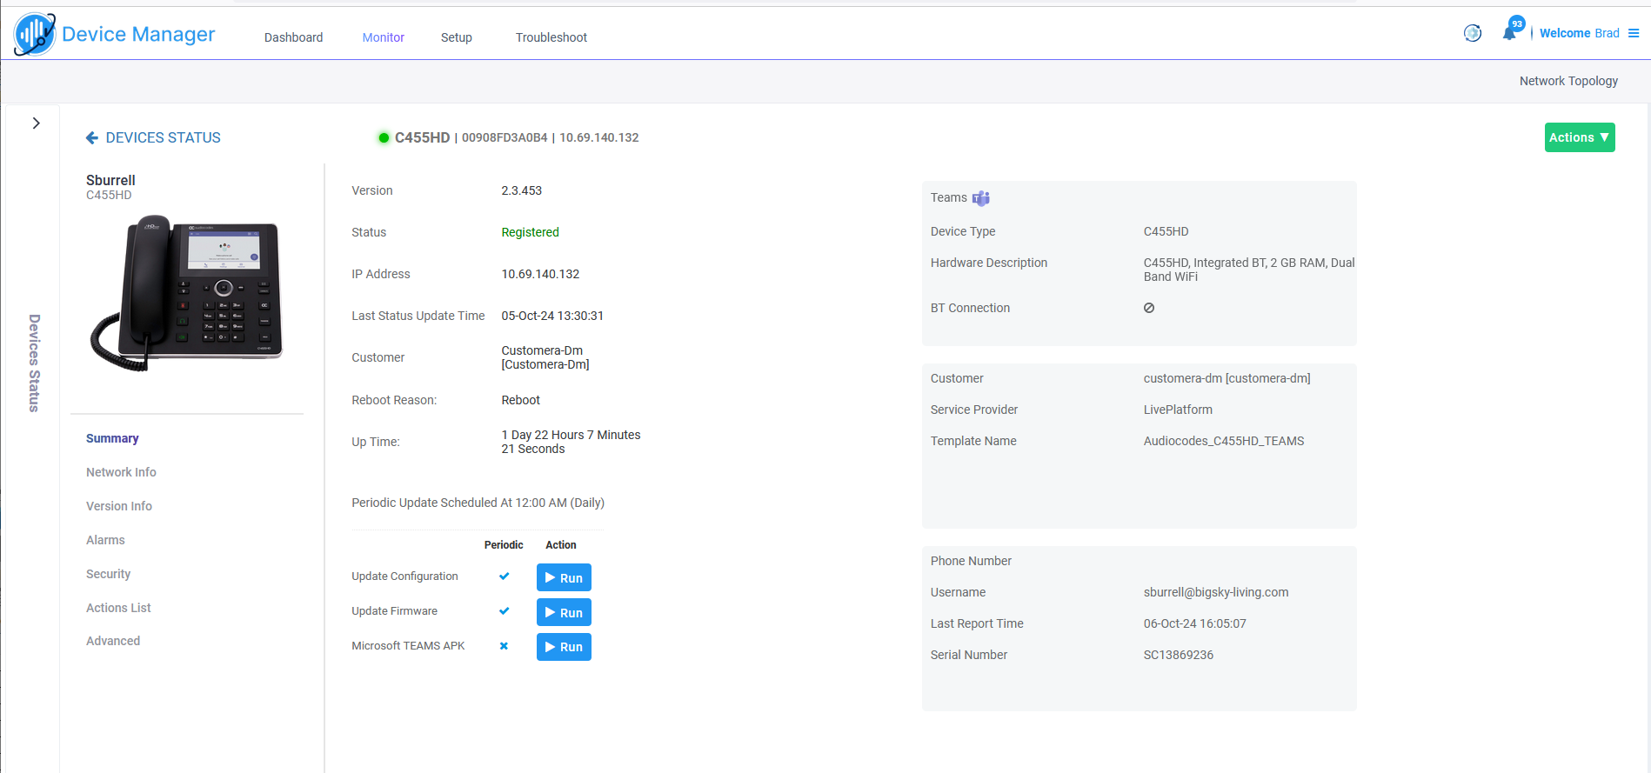Open the hamburger menu next to Welcome Brad
The width and height of the screenshot is (1651, 773).
[1634, 33]
